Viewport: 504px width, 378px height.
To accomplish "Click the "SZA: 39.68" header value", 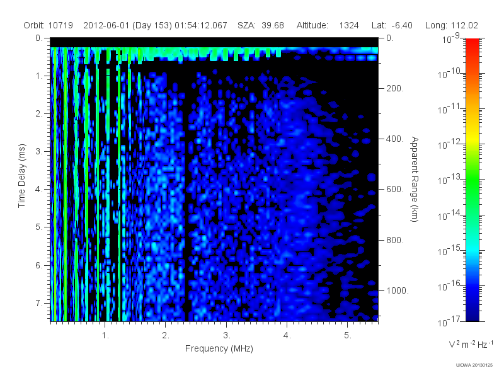I will pos(261,25).
